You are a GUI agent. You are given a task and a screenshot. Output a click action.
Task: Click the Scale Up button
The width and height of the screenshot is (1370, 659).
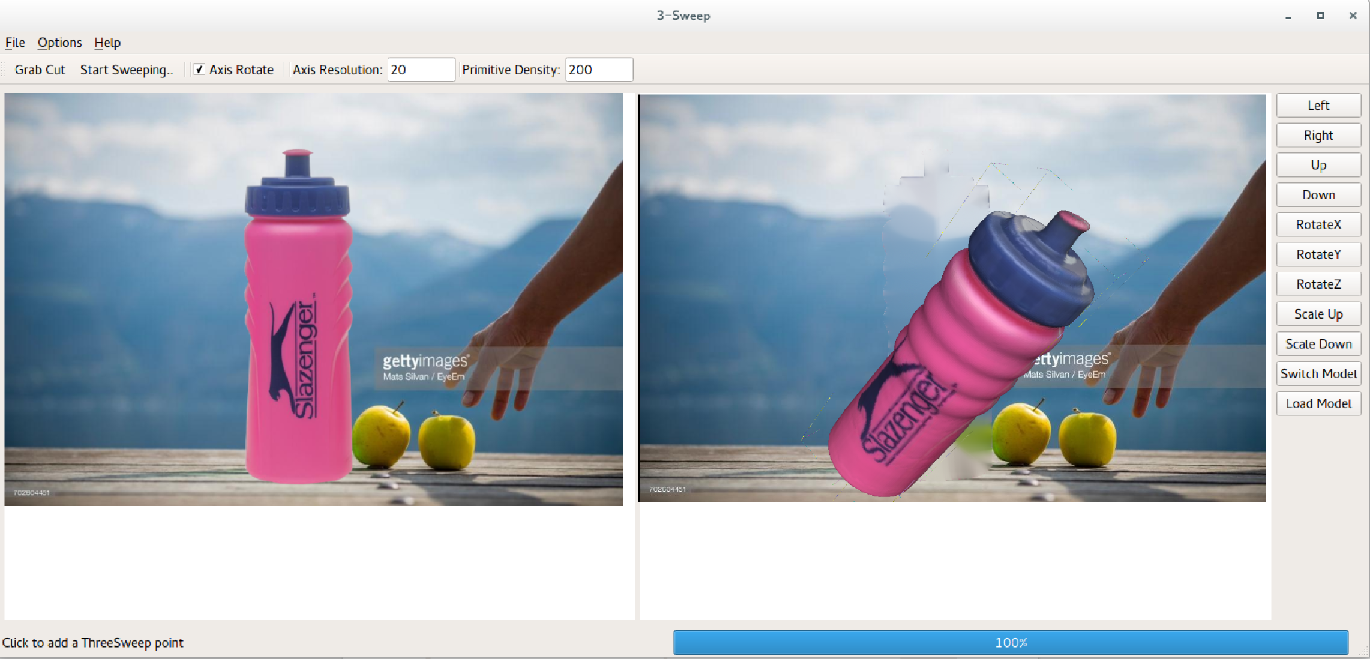pyautogui.click(x=1318, y=314)
